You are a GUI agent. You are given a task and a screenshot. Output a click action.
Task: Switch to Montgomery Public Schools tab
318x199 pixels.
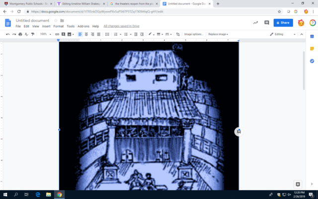click(x=28, y=3)
